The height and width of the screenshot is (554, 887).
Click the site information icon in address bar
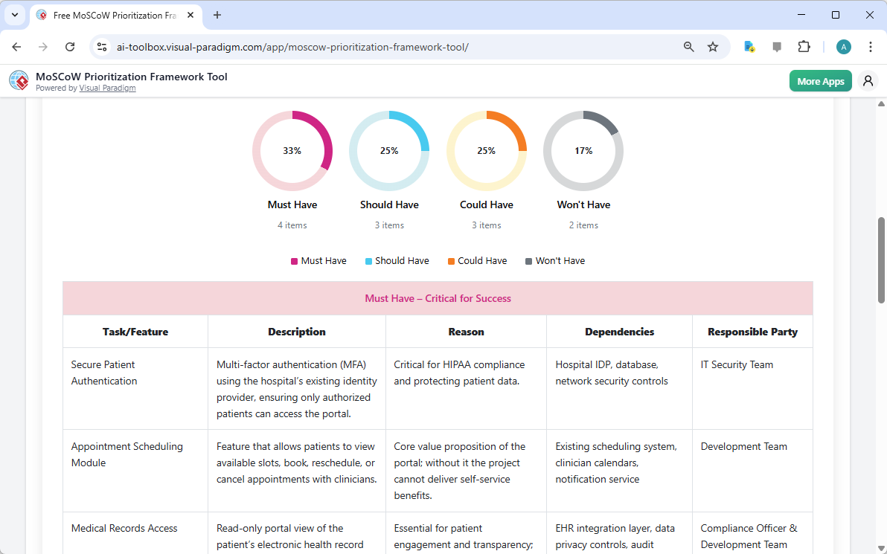pyautogui.click(x=101, y=46)
